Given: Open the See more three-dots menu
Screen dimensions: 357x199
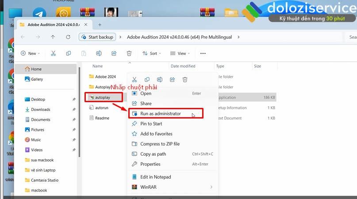Looking at the screenshot, I should click(203, 53).
